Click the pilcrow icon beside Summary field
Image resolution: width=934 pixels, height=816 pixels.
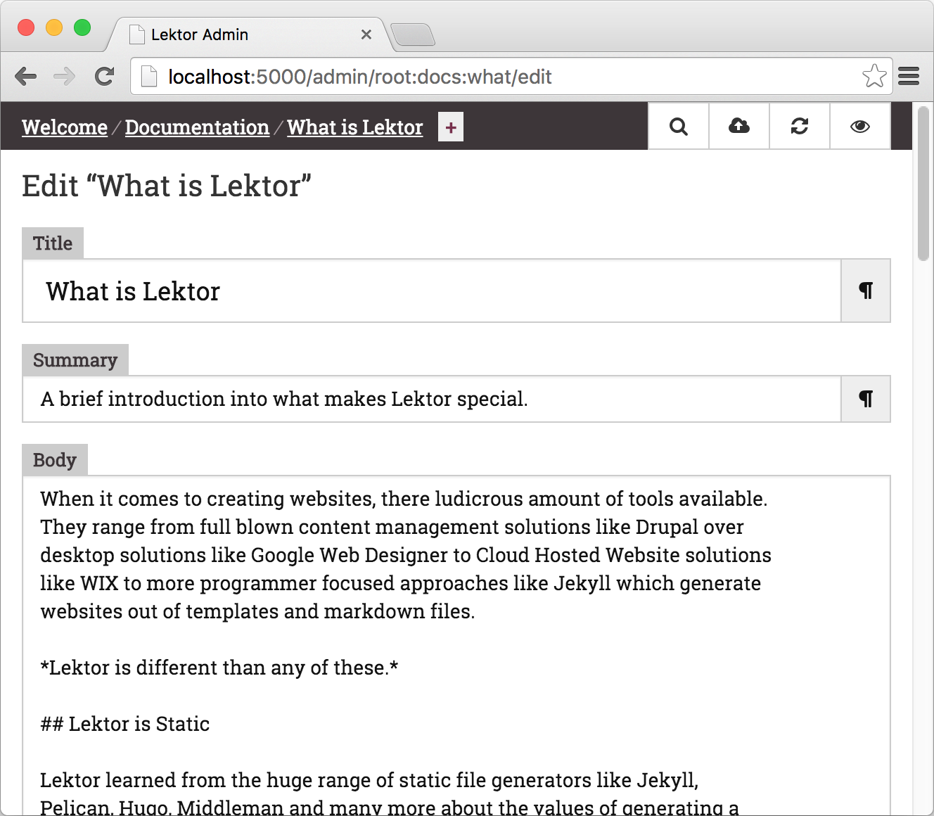[866, 399]
